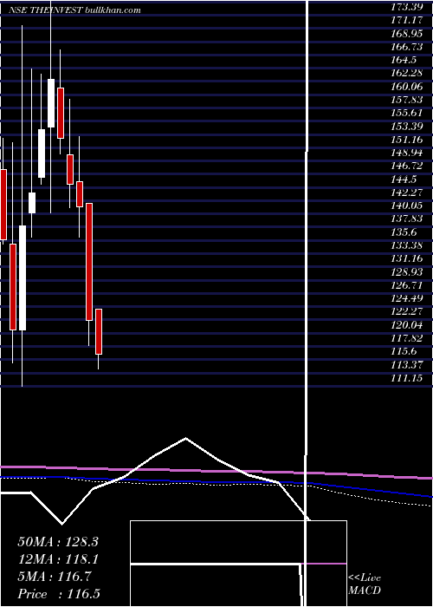Click the Price : 116.5 reading
The width and height of the screenshot is (433, 607).
(x=59, y=594)
